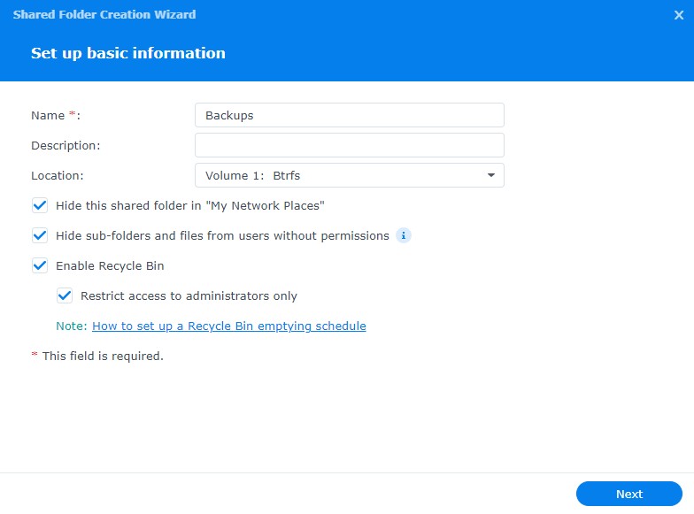This screenshot has width=694, height=514.
Task: Open the Recycle Bin emptying schedule link
Action: tap(228, 326)
